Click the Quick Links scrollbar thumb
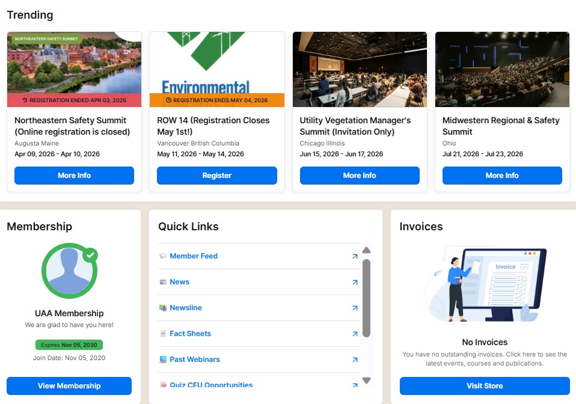Screen dimensions: 576x404 pos(366,298)
